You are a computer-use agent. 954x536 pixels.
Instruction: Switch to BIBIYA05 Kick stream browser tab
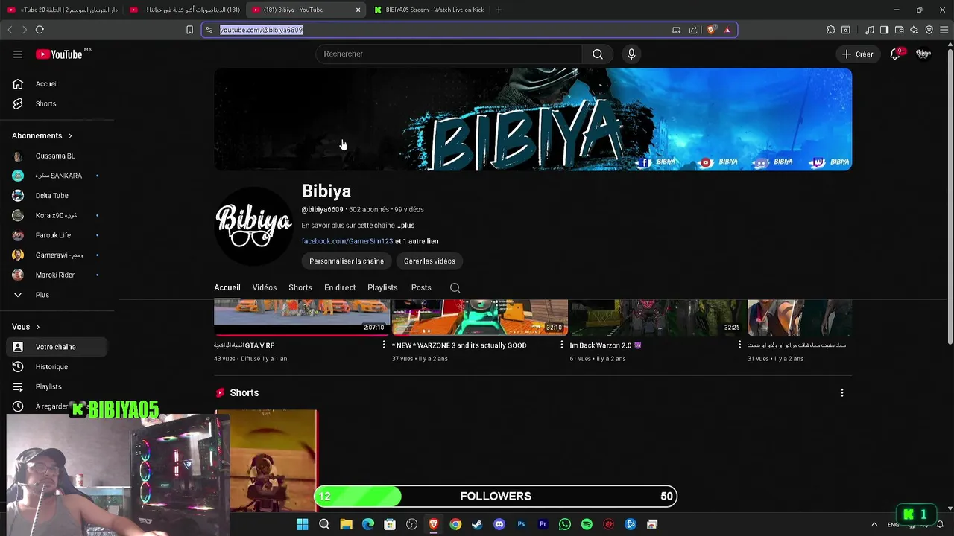pyautogui.click(x=429, y=10)
